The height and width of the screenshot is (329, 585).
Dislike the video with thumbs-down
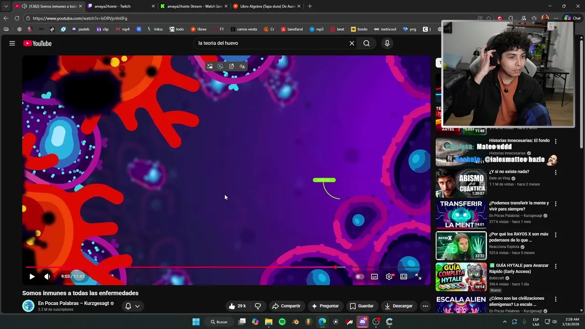(x=258, y=306)
